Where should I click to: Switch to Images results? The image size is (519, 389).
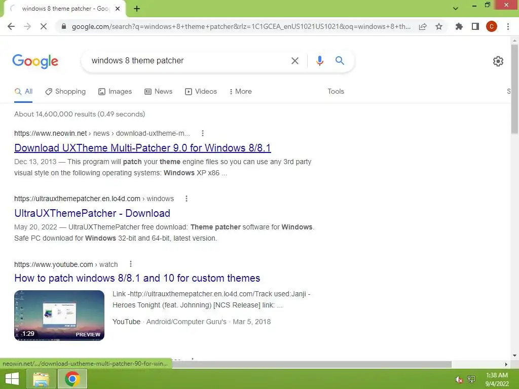pyautogui.click(x=115, y=92)
